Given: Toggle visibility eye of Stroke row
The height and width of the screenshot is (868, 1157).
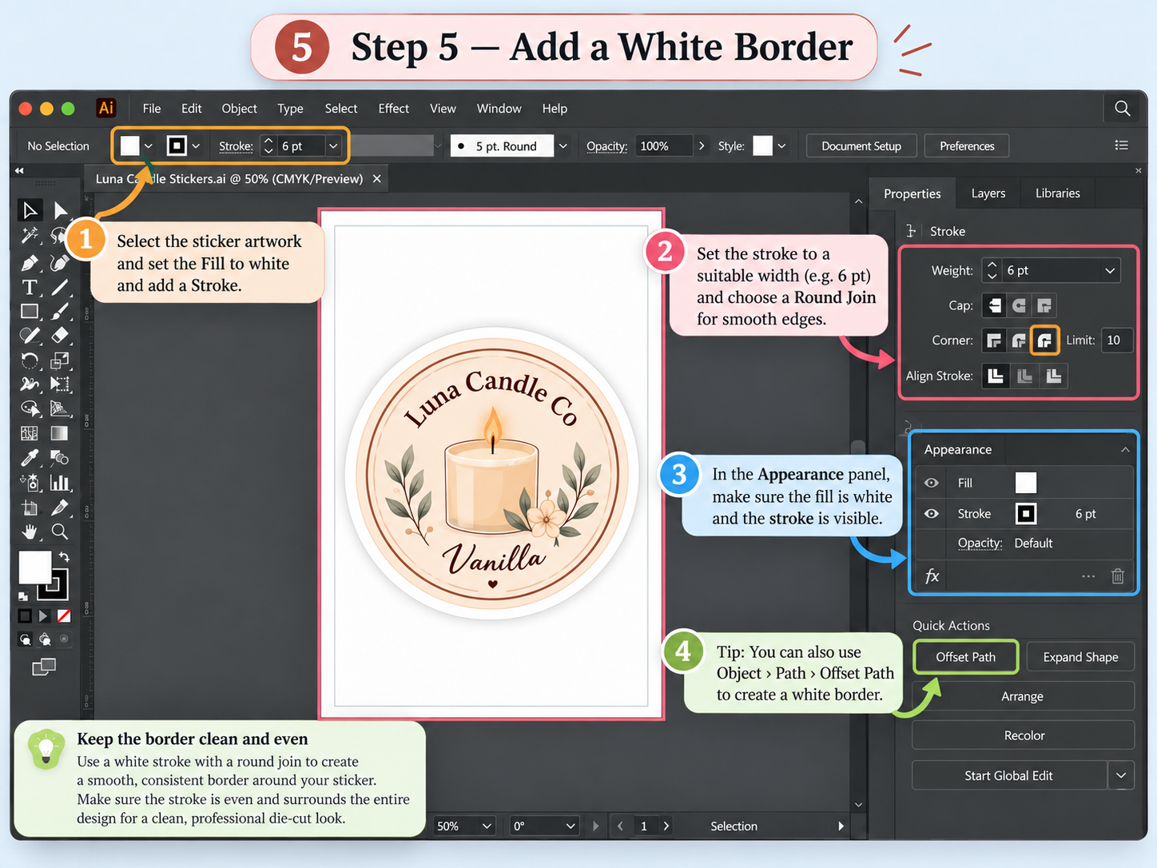Looking at the screenshot, I should point(932,513).
